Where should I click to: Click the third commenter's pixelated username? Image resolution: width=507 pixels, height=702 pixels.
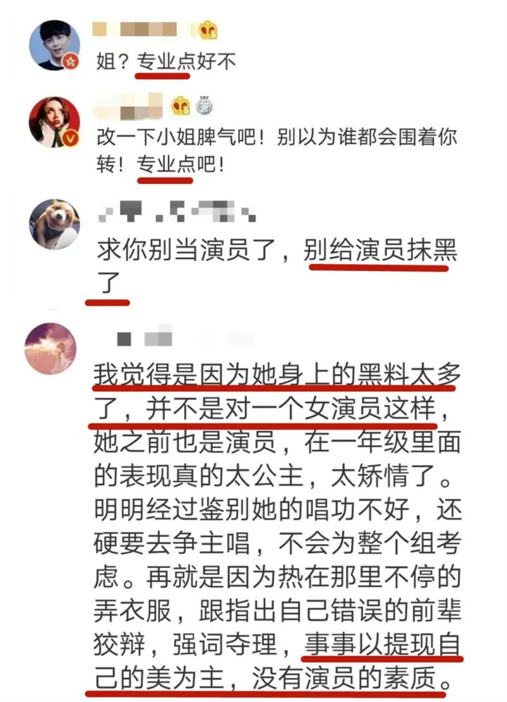click(178, 211)
